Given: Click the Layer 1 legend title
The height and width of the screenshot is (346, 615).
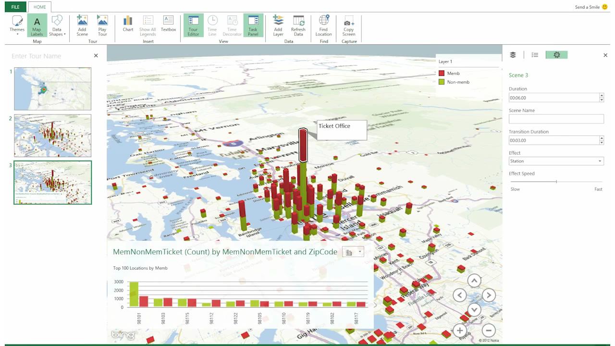Looking at the screenshot, I should (x=445, y=62).
